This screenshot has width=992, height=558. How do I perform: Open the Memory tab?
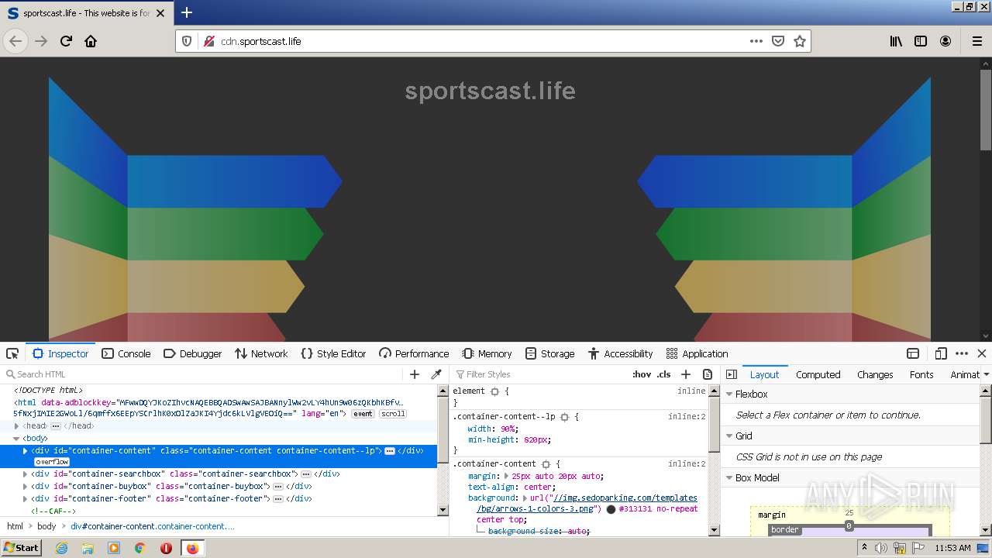coord(487,353)
